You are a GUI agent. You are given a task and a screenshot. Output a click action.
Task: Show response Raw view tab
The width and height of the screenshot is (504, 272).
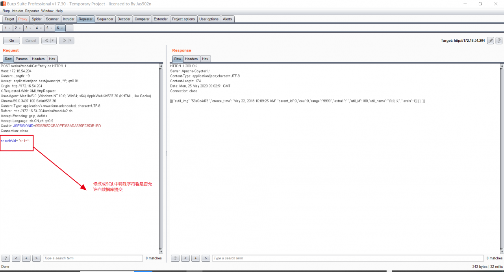[178, 59]
